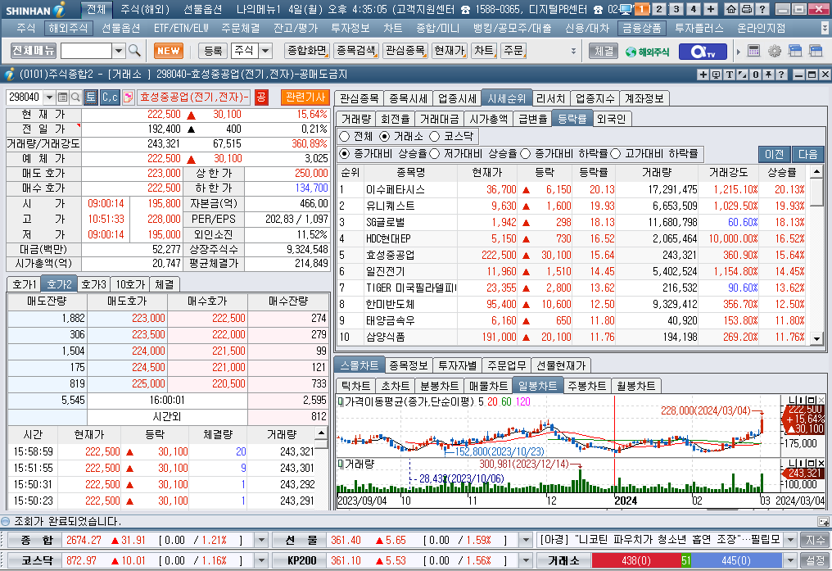This screenshot has height=571, width=832.
Task: Click the C,c icon button
Action: coord(110,97)
